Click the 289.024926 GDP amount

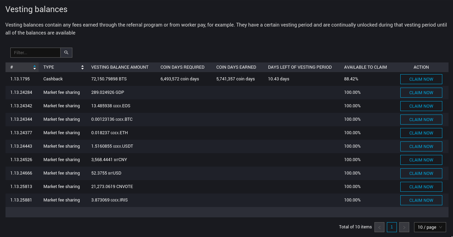(x=107, y=92)
